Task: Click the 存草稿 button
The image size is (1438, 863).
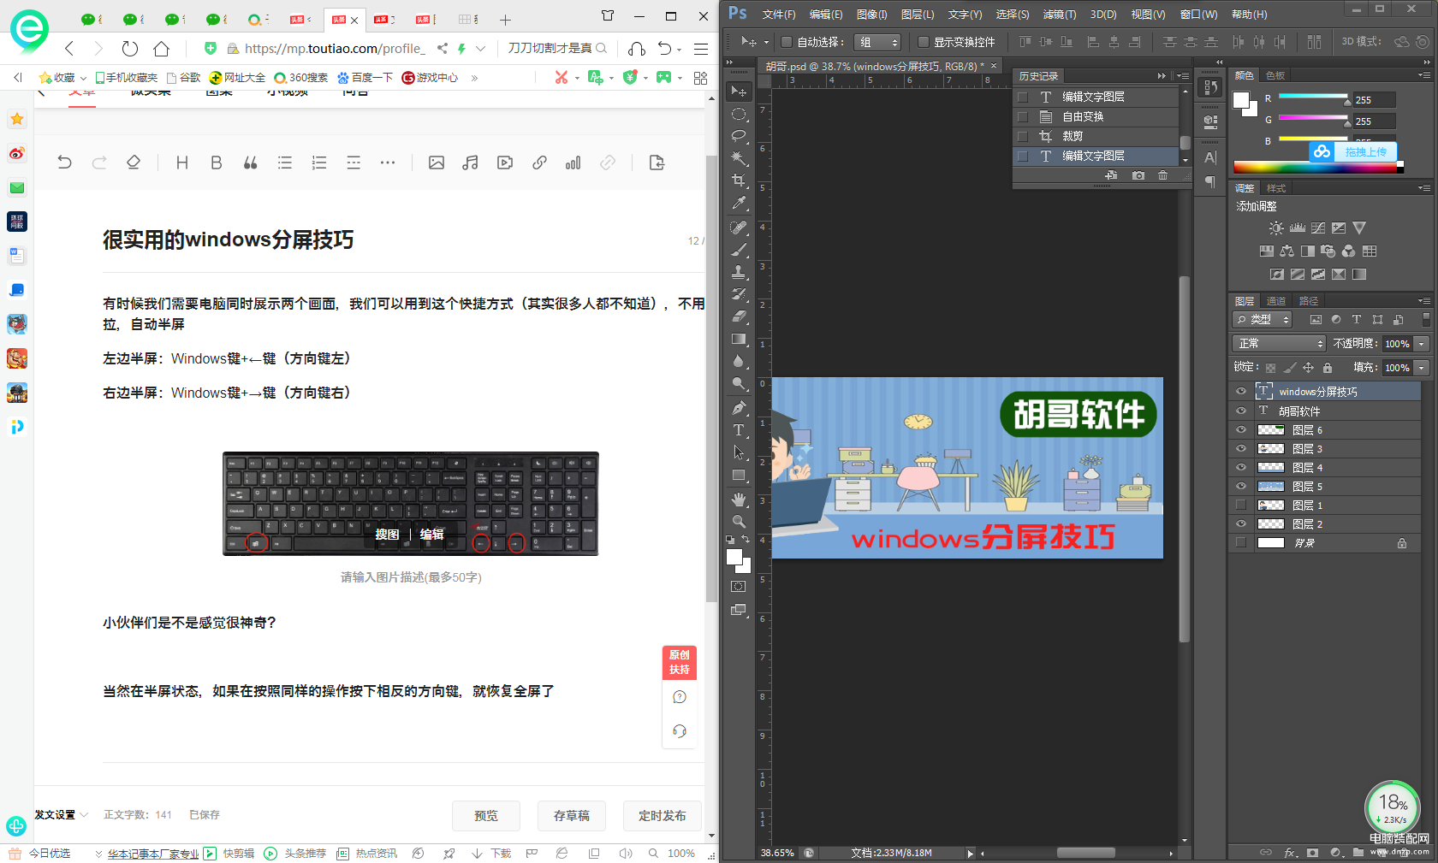Action: pos(572,816)
